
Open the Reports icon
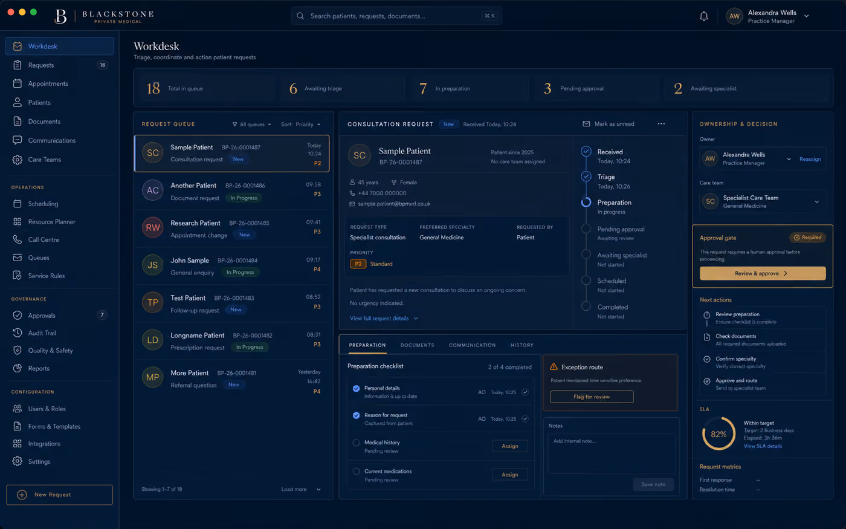pos(18,368)
